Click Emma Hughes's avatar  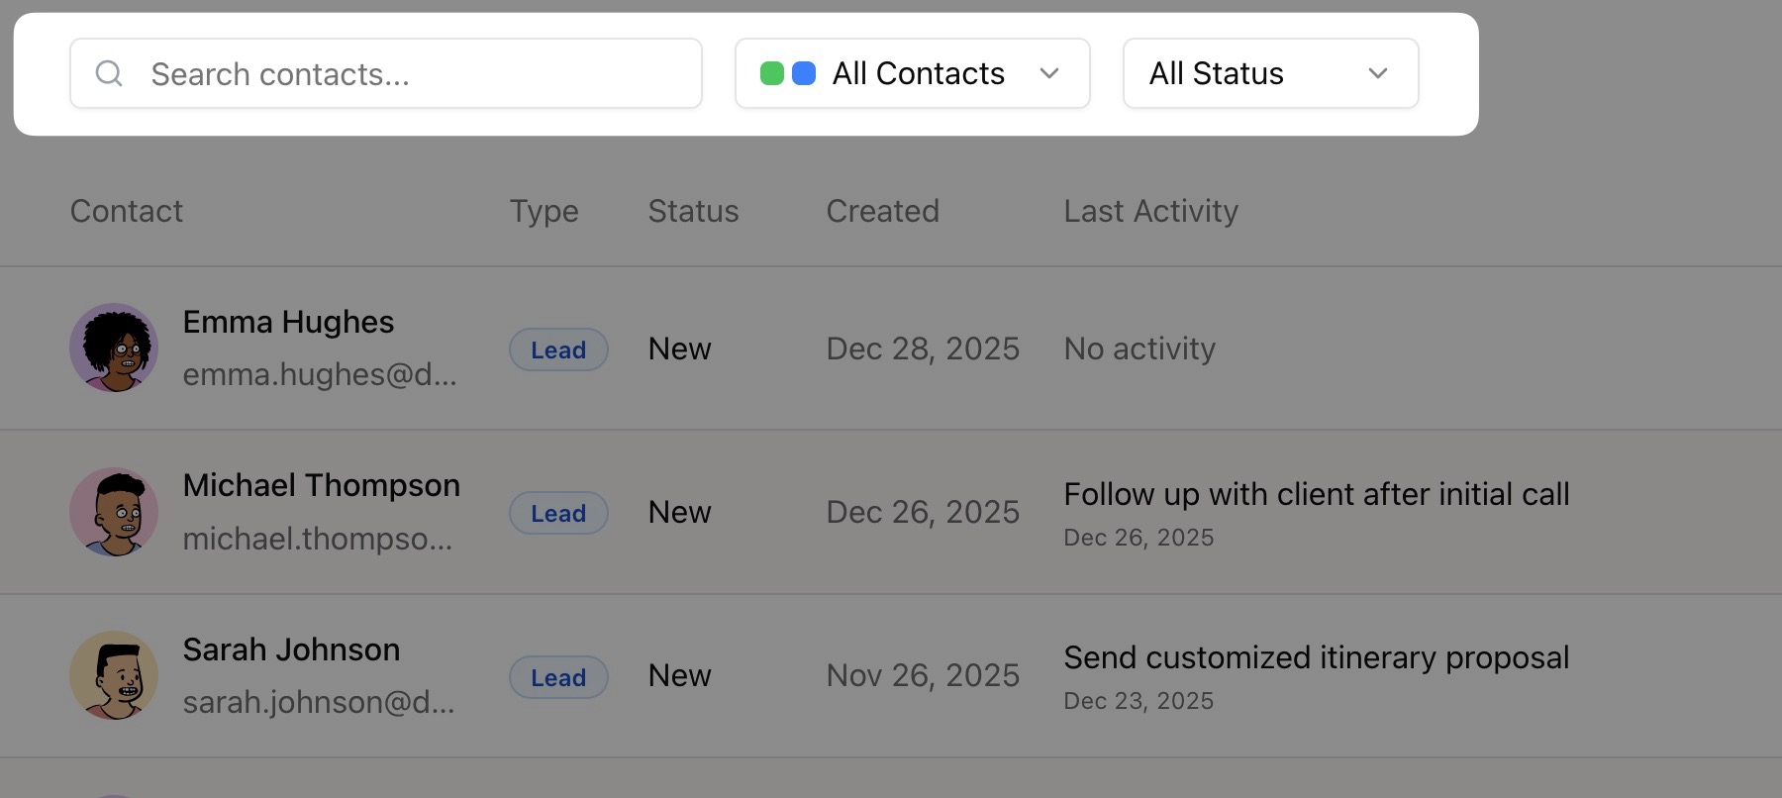(x=114, y=348)
